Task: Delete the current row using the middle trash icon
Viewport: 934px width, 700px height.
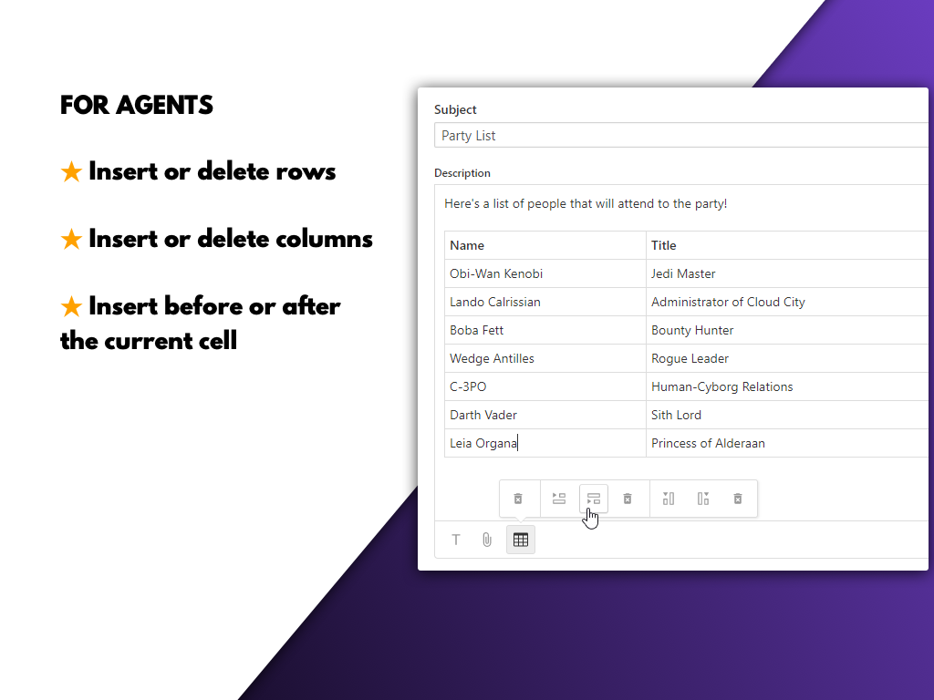Action: (628, 499)
